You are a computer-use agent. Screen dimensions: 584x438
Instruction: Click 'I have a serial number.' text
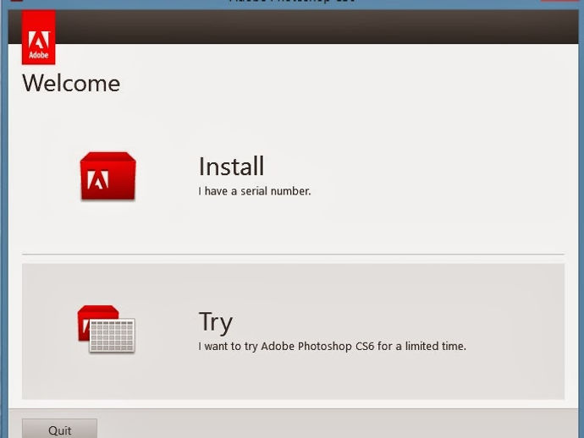pos(255,191)
